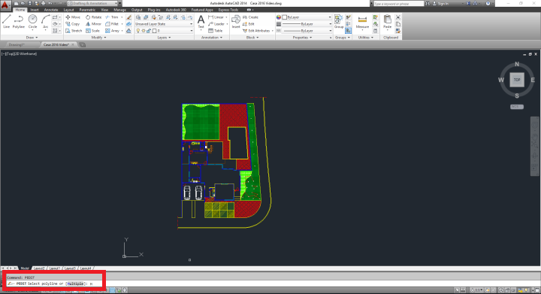The width and height of the screenshot is (541, 294).
Task: Expand the Utilities panel
Action: 365,38
